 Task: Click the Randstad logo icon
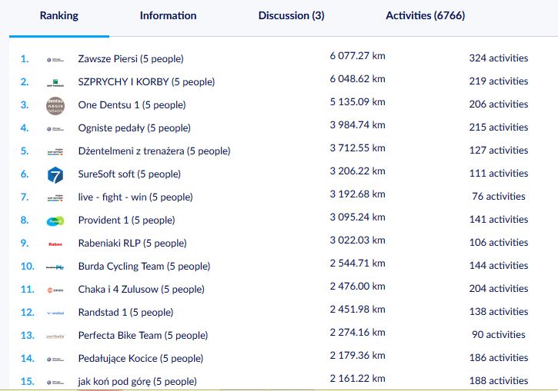(x=55, y=313)
